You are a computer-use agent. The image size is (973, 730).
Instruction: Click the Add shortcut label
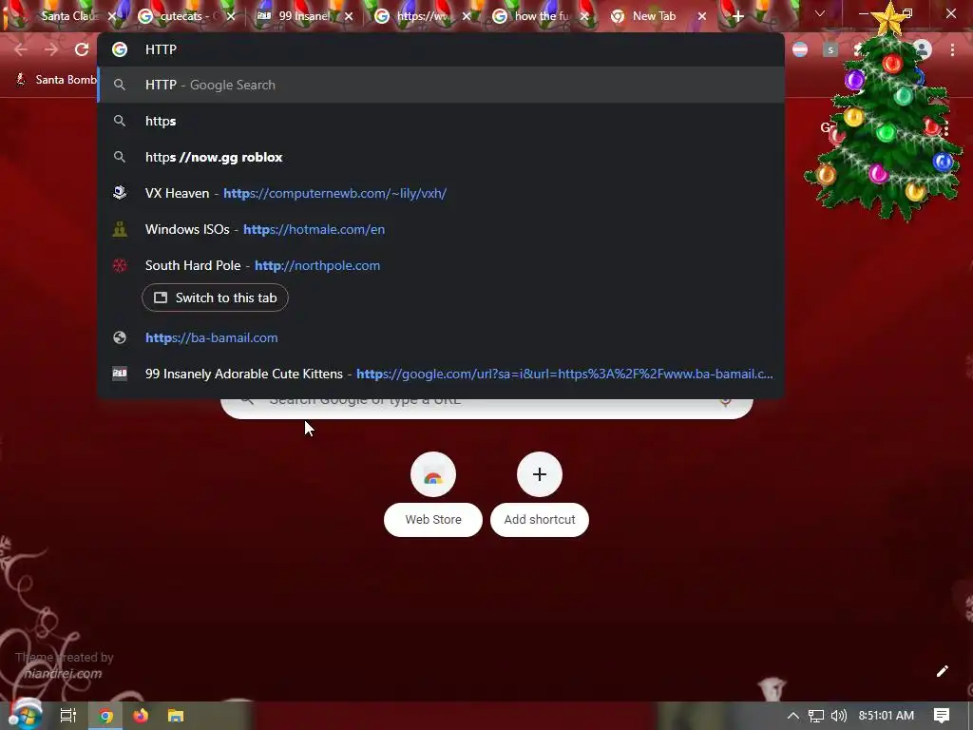click(x=540, y=520)
